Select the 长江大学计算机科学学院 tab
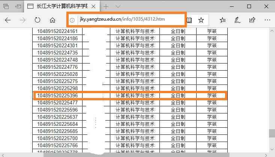275x157 pixels. (62, 6)
